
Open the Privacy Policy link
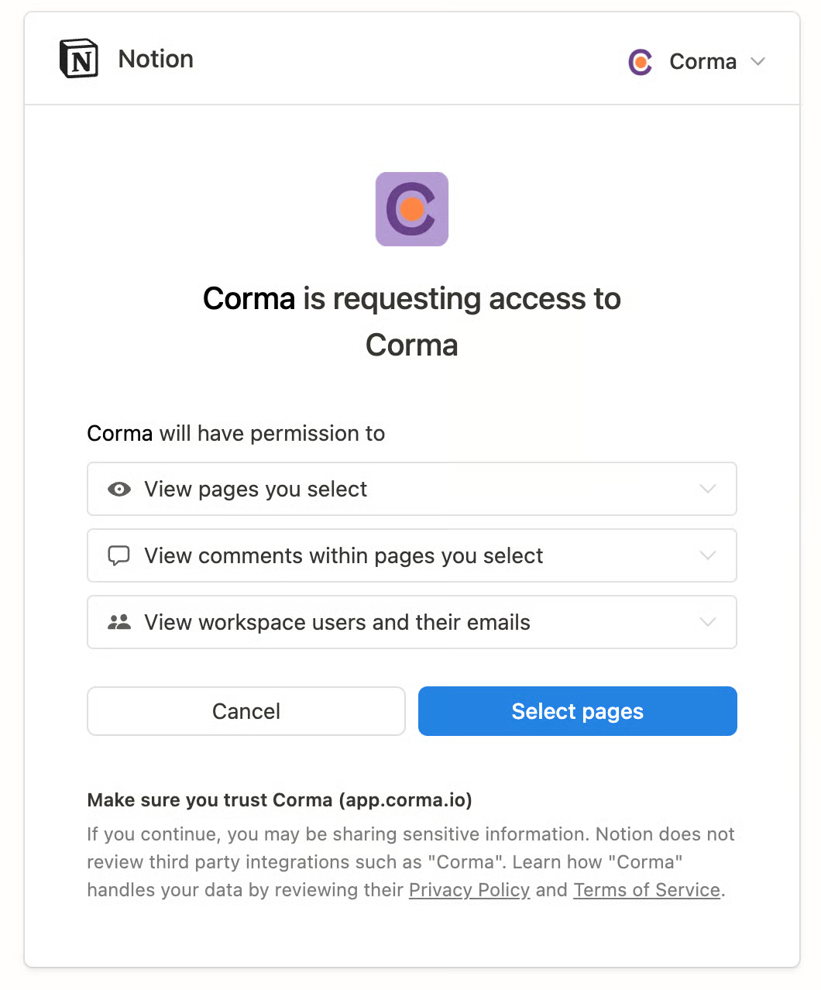point(469,890)
